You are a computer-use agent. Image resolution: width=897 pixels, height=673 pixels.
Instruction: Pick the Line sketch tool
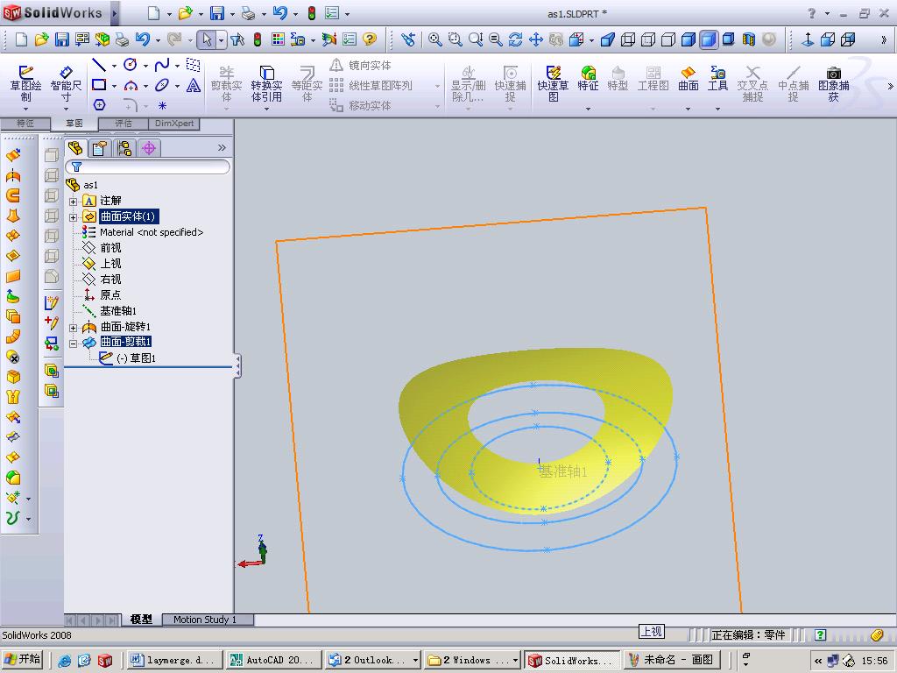(99, 65)
